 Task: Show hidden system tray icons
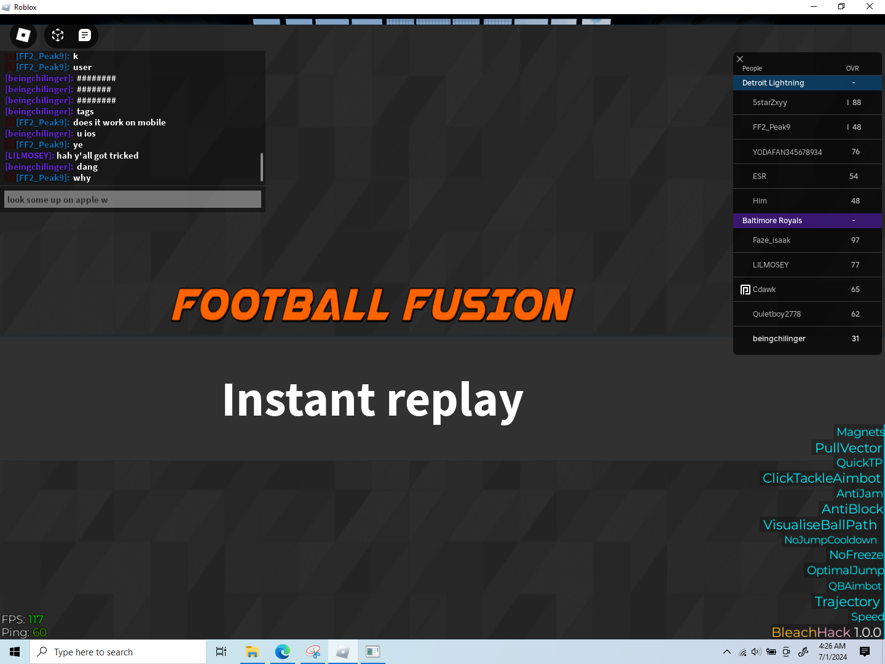click(727, 652)
